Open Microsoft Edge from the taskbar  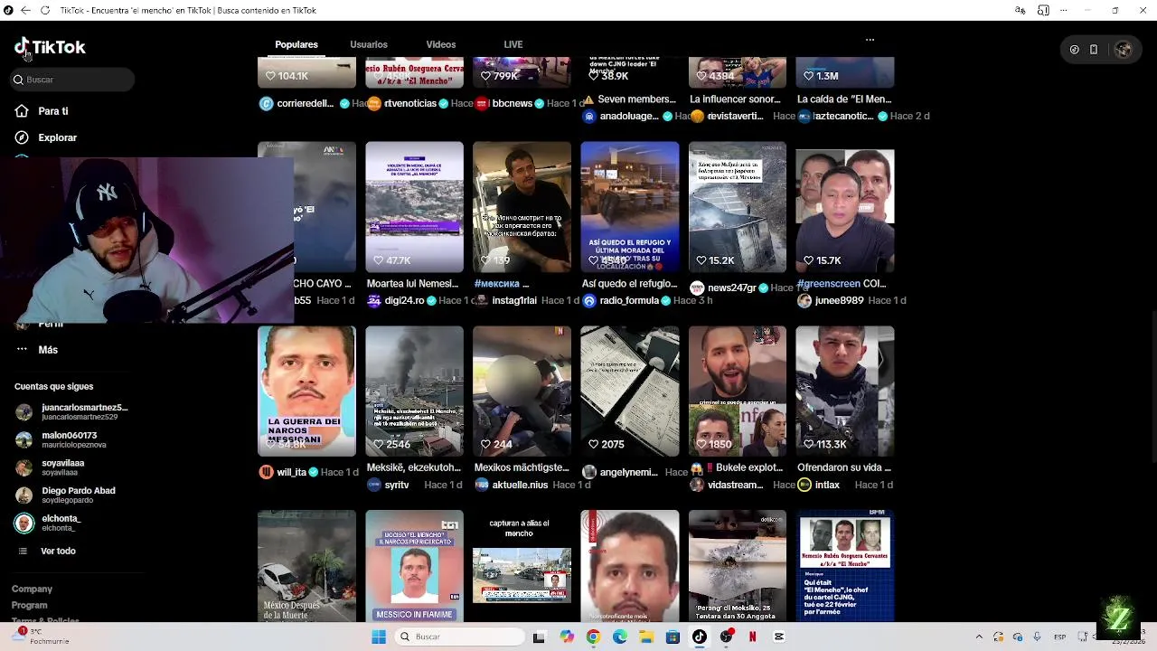(620, 637)
